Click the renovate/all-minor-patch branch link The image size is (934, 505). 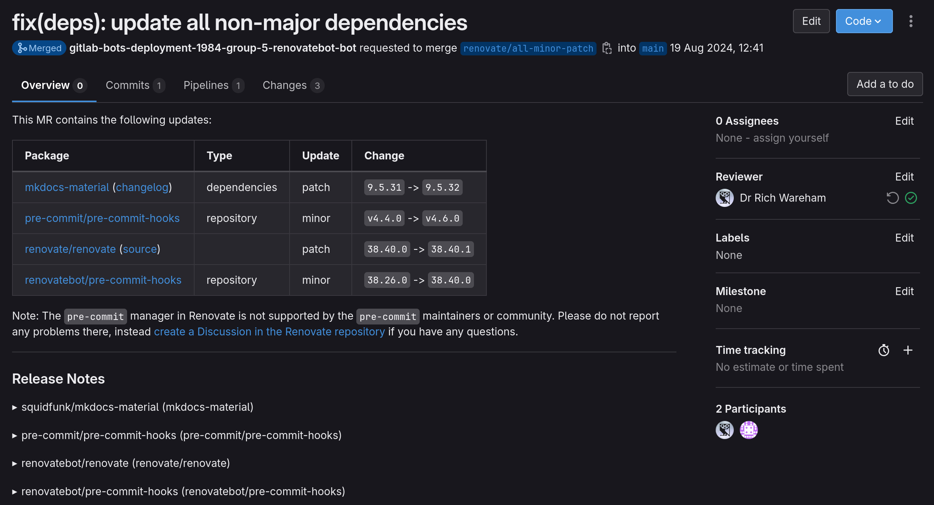(x=528, y=48)
